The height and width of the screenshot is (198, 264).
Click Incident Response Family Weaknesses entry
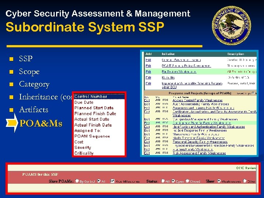pos(200,131)
